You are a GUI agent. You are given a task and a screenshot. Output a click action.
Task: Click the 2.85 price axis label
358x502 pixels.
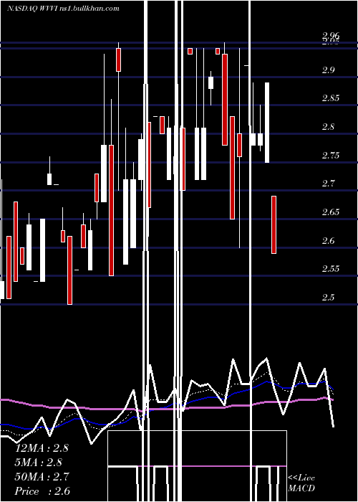tap(331, 98)
